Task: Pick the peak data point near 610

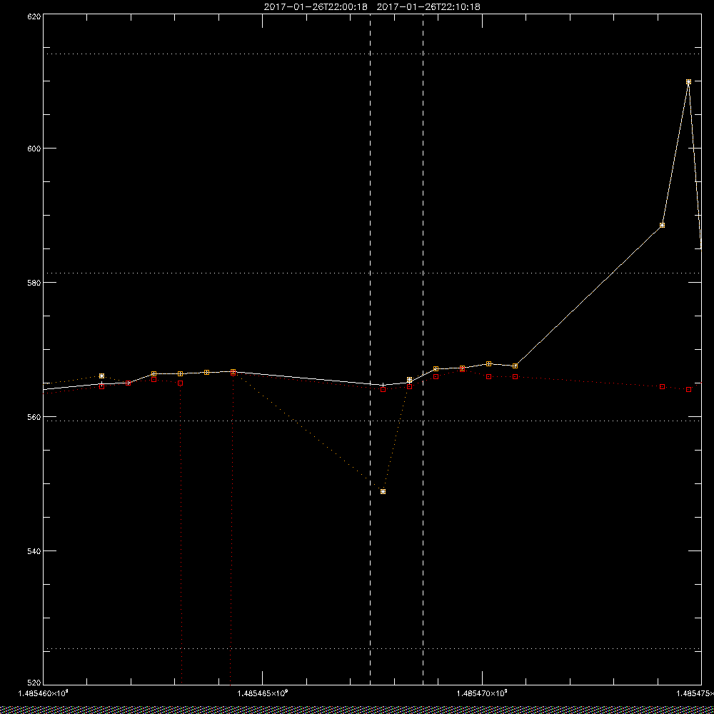Action: coord(688,82)
